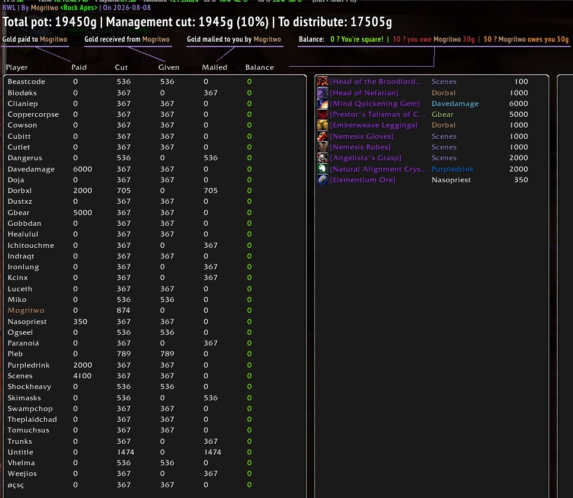Click Untitle's mailed value 1474
This screenshot has height=498, width=573.
(213, 452)
